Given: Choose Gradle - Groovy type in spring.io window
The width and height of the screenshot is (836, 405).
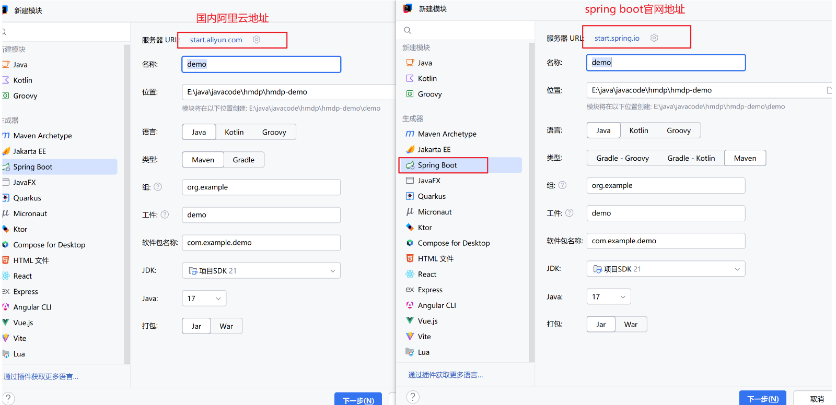Looking at the screenshot, I should 623,158.
